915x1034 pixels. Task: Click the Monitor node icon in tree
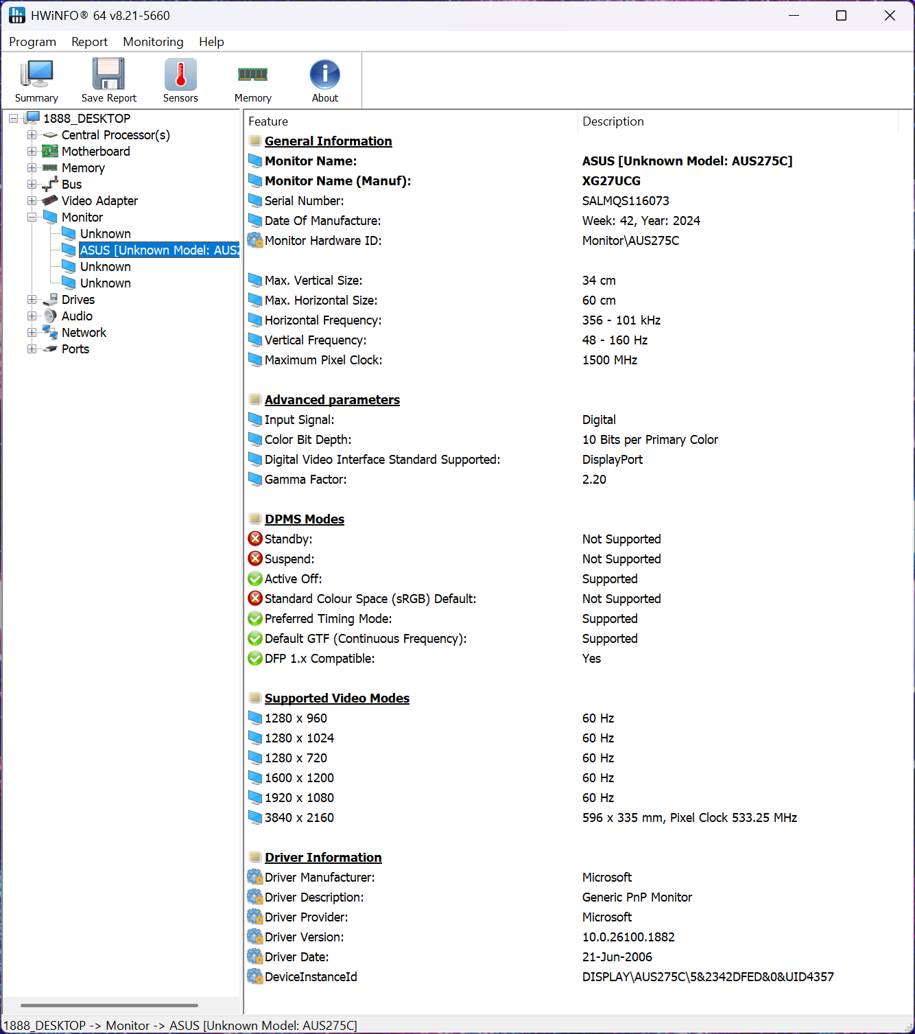(50, 217)
